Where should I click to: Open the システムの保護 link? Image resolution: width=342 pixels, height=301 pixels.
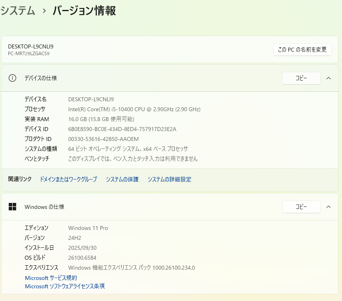[122, 179]
